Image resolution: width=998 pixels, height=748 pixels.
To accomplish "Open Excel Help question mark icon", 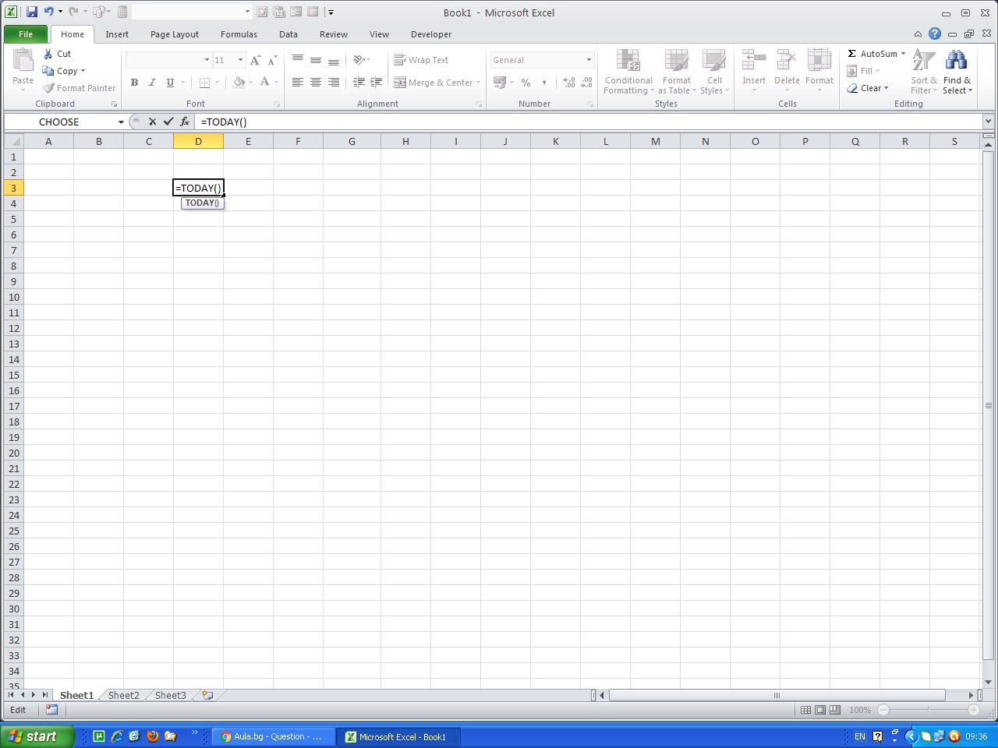I will tap(935, 34).
